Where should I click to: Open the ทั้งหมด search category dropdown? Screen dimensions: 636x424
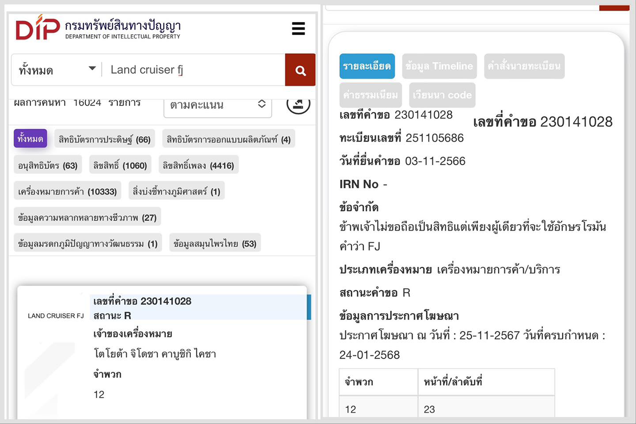57,70
